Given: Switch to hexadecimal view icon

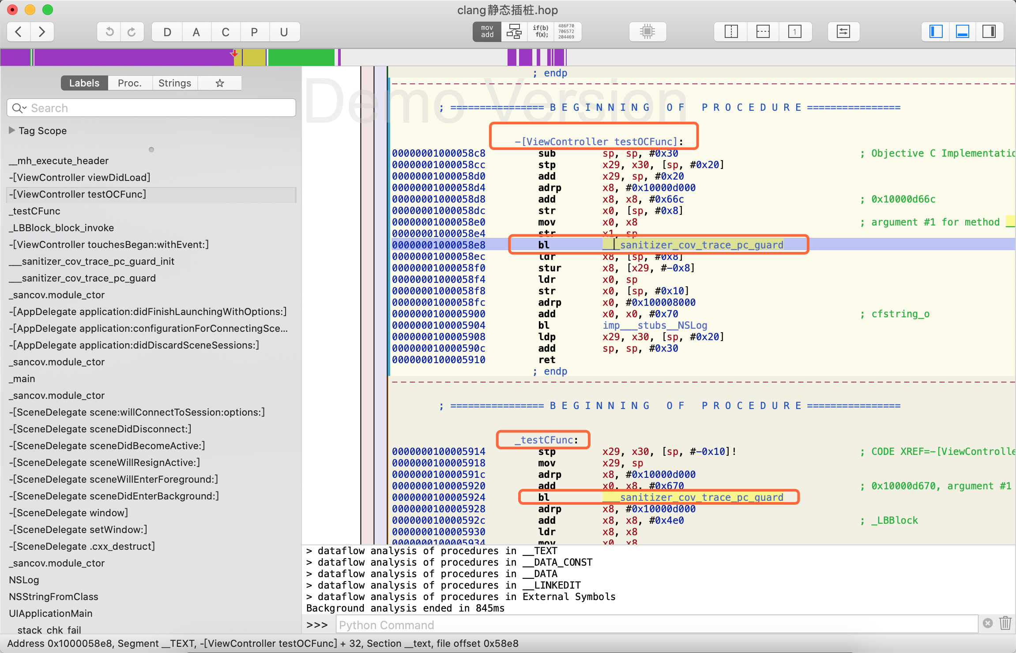Looking at the screenshot, I should pyautogui.click(x=567, y=32).
